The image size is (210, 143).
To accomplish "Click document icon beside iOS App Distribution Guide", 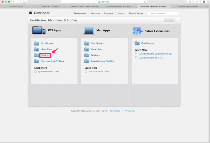I will (35, 71).
